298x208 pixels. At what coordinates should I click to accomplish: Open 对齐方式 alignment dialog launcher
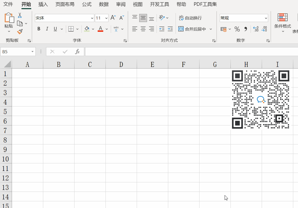[x=214, y=41]
